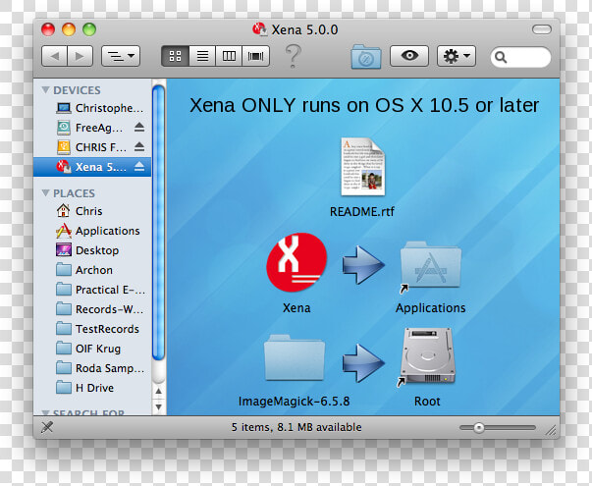Eject the CHRIS F... drive

point(139,146)
